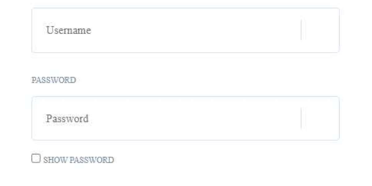Enable the Show Password checkbox

click(36, 159)
